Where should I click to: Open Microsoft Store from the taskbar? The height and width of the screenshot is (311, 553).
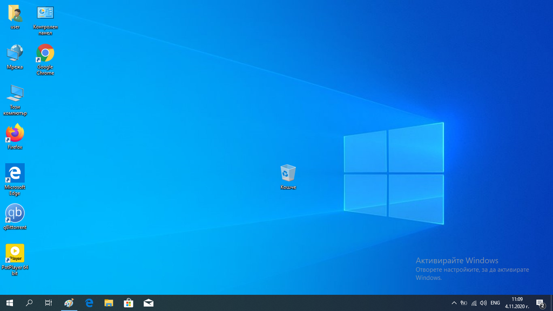(129, 303)
